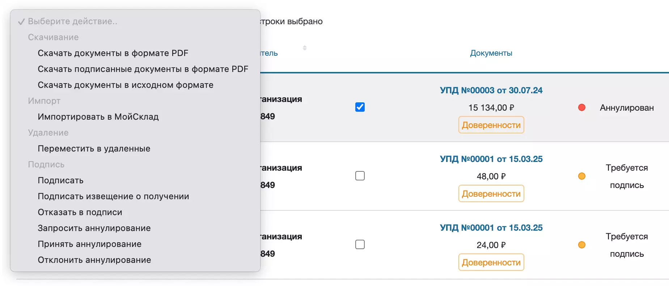Choose 'Скачать подписанные документы в формате PDF'
The height and width of the screenshot is (286, 669).
coord(143,69)
